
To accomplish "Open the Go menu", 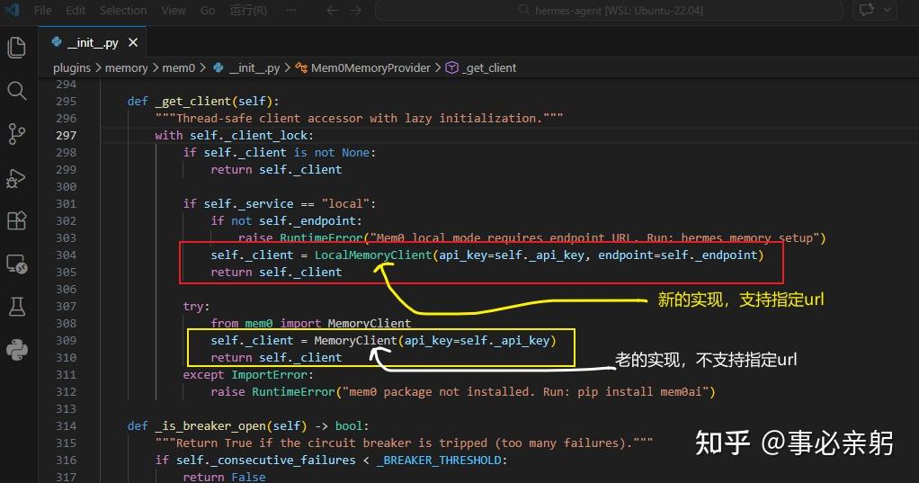I will pyautogui.click(x=208, y=11).
